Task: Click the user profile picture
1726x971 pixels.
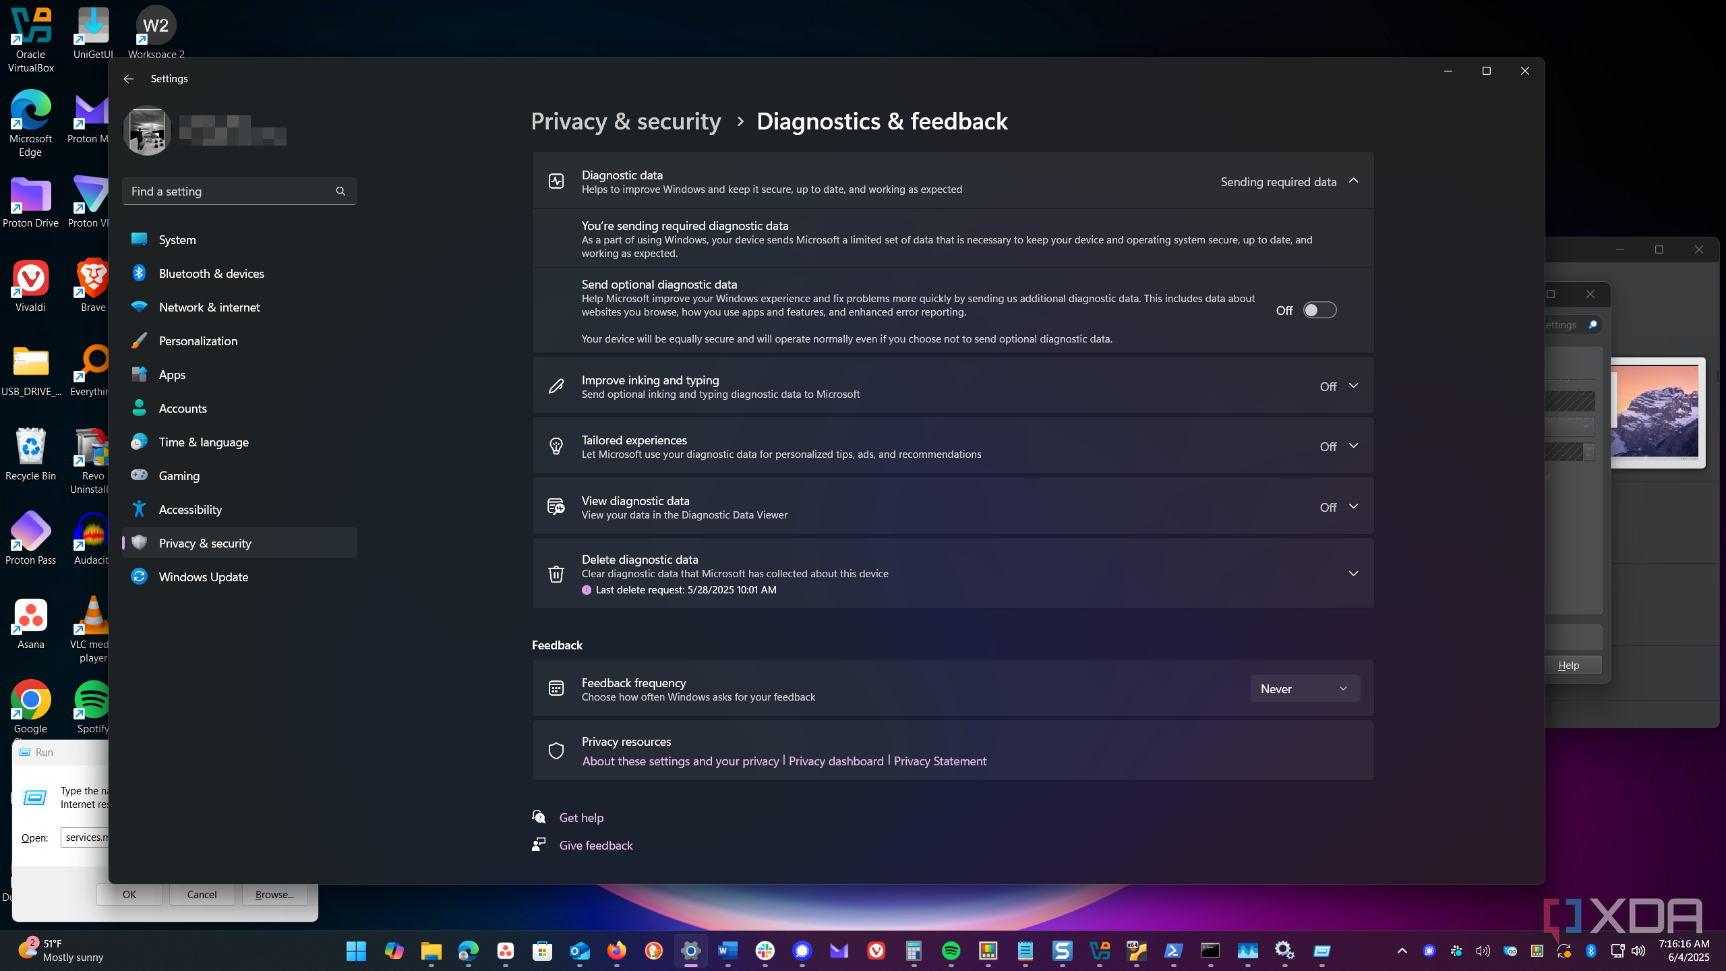Action: (x=147, y=131)
